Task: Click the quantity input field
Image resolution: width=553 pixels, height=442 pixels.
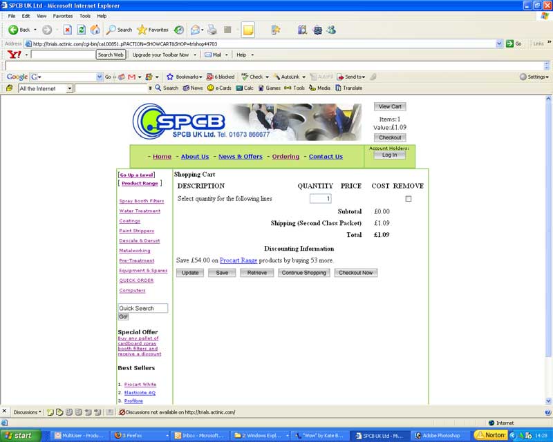Action: coord(320,199)
